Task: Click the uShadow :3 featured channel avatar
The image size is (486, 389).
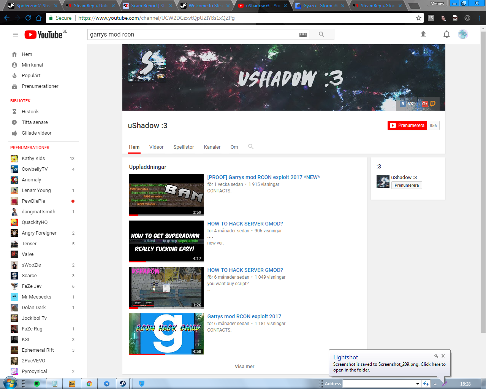Action: pos(383,181)
